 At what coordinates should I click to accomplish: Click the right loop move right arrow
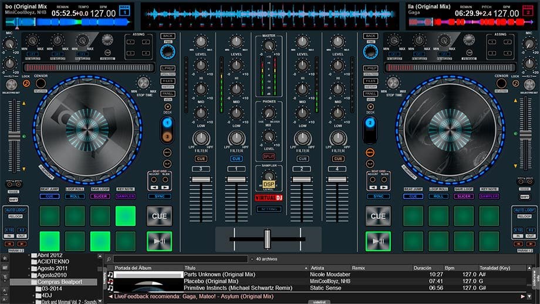click(531, 244)
